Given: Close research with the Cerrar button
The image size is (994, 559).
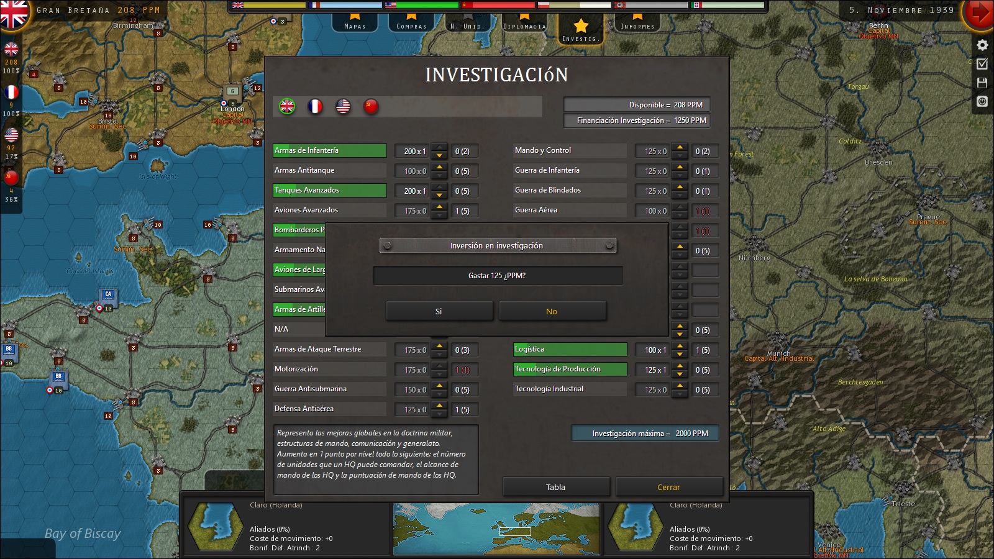Looking at the screenshot, I should 669,487.
